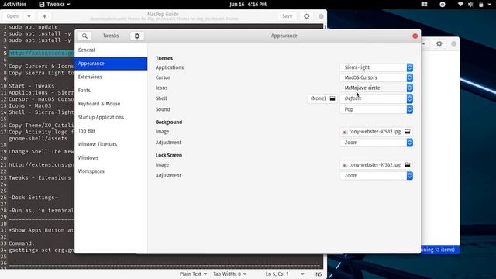This screenshot has height=279, width=496.
Task: Open Cursor theme dropdown MacOS Cursors
Action: point(376,77)
